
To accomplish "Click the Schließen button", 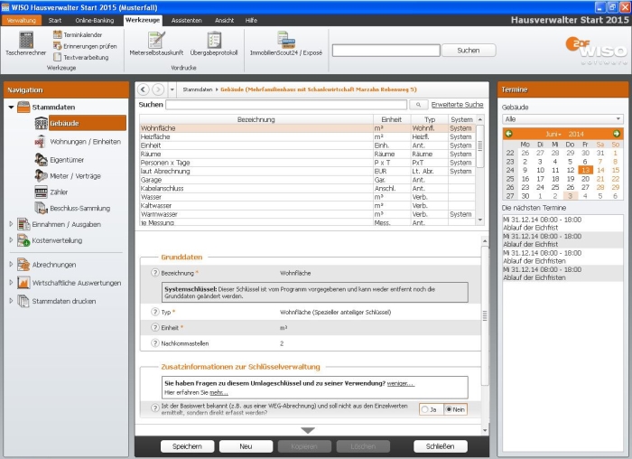I will [441, 446].
